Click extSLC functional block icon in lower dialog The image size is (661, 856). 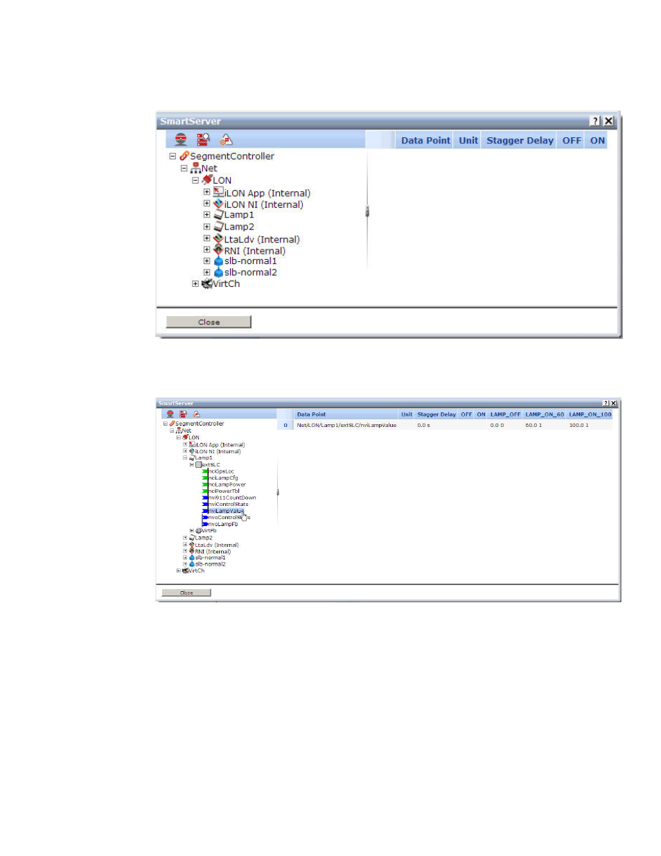(x=198, y=464)
